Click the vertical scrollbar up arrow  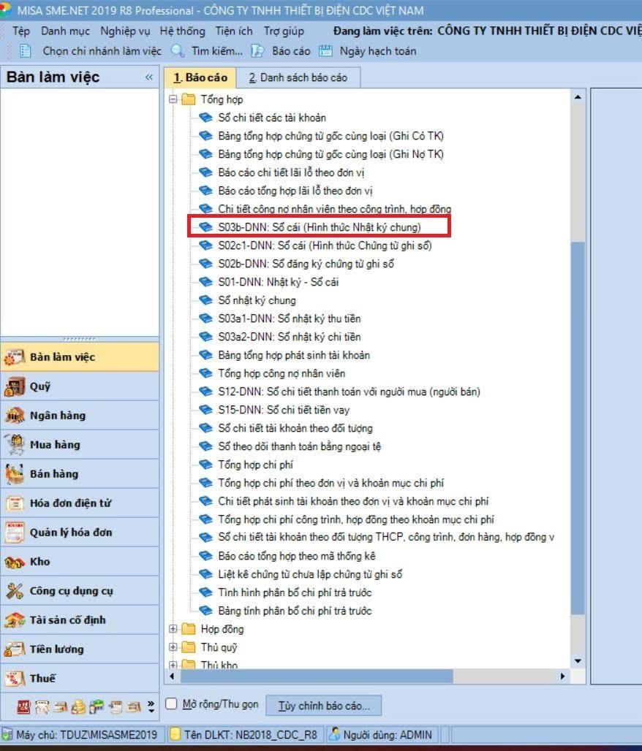[x=578, y=97]
